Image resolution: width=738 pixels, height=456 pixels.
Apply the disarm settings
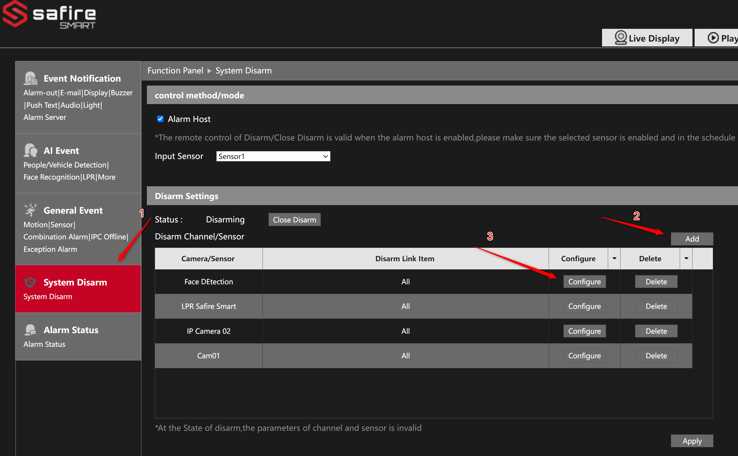click(x=692, y=441)
